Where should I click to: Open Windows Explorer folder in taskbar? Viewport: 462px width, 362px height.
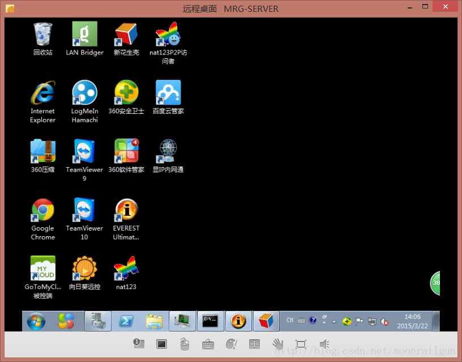155,321
